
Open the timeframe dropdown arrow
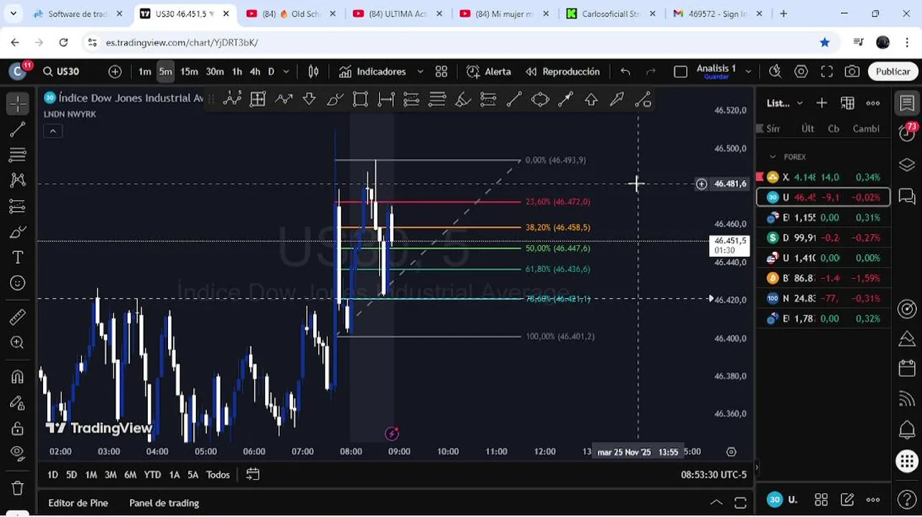point(286,71)
